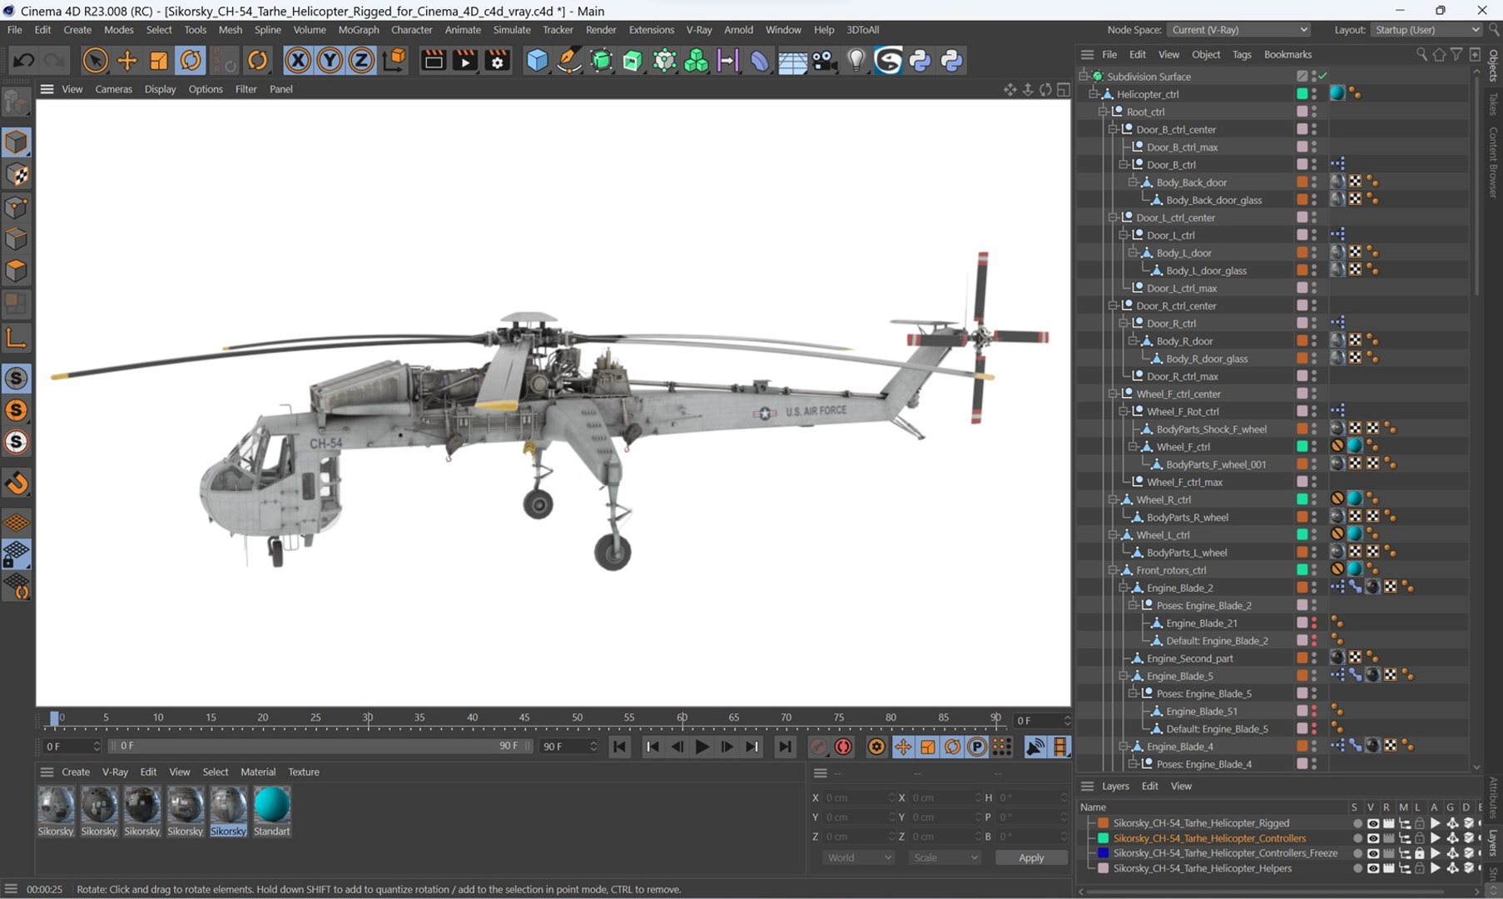Select the Live Selection tool
This screenshot has height=899, width=1503.
pyautogui.click(x=95, y=60)
